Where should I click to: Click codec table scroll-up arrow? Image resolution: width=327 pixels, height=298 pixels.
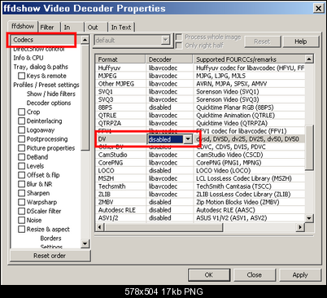click(309, 59)
